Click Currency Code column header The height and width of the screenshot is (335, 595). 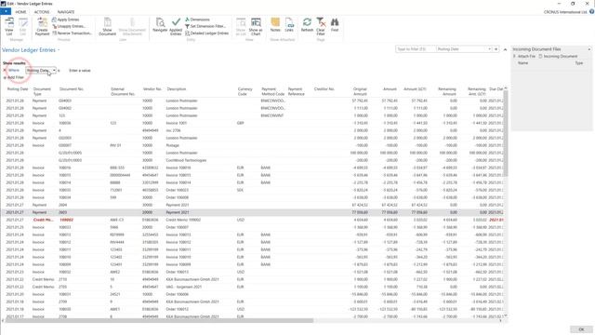245,91
